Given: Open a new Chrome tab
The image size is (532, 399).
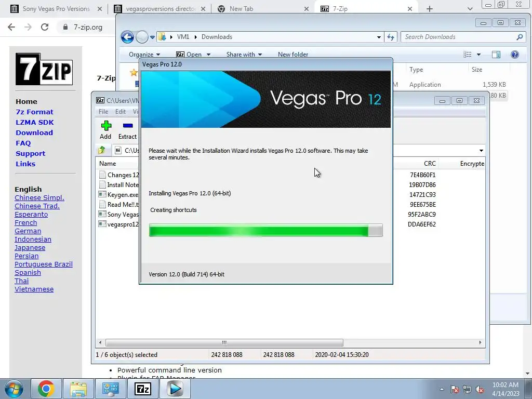Looking at the screenshot, I should point(430,9).
